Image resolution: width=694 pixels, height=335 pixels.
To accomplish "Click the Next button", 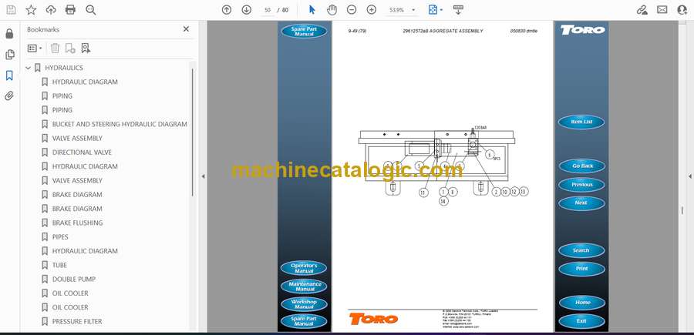I will (581, 203).
